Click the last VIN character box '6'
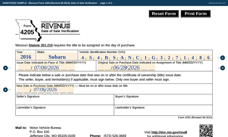 (208, 58)
